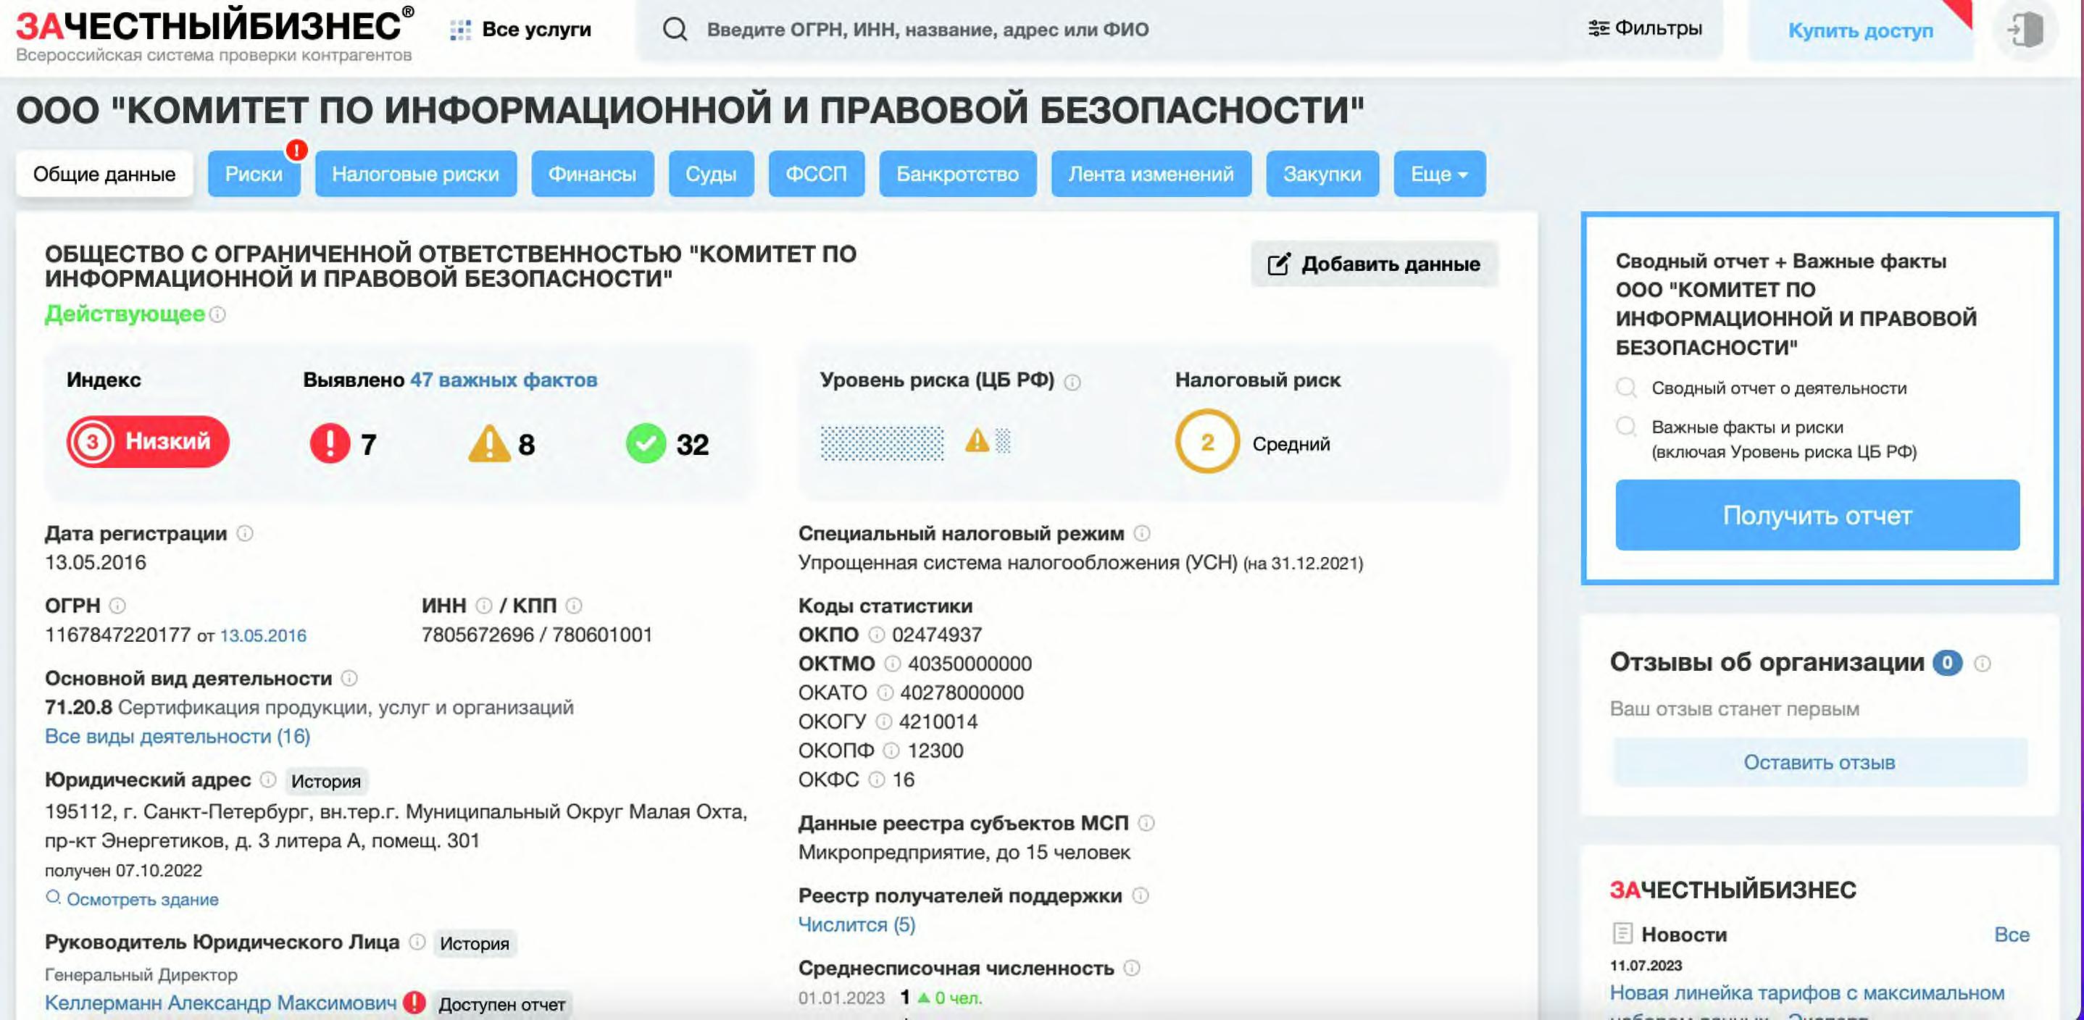Click info icon beside Руководитель Юридического Лица
The image size is (2084, 1020).
417,942
